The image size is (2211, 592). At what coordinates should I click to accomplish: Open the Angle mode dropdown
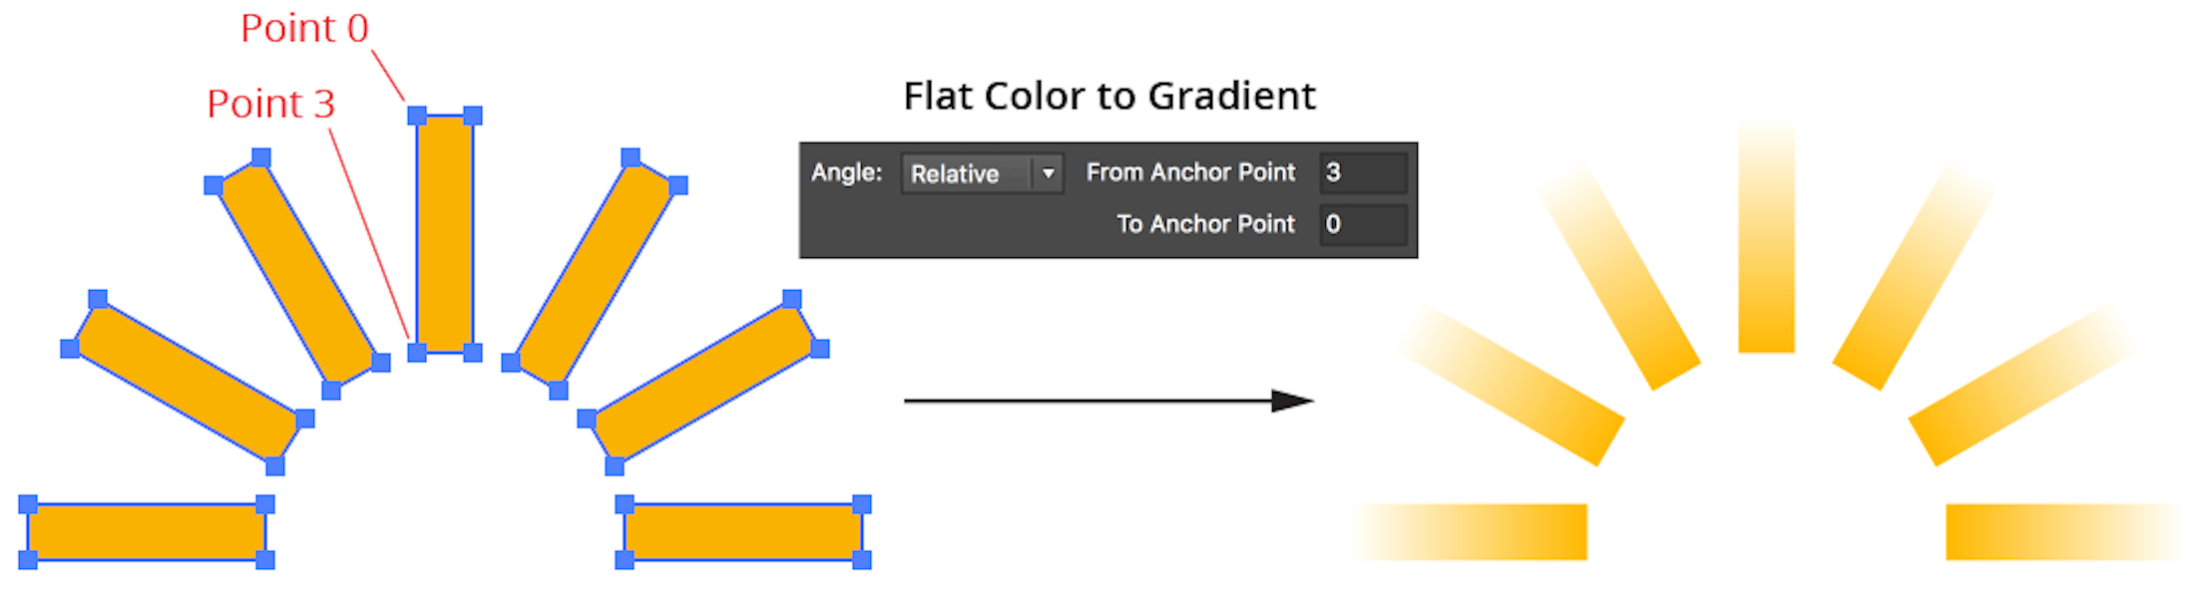click(x=982, y=173)
